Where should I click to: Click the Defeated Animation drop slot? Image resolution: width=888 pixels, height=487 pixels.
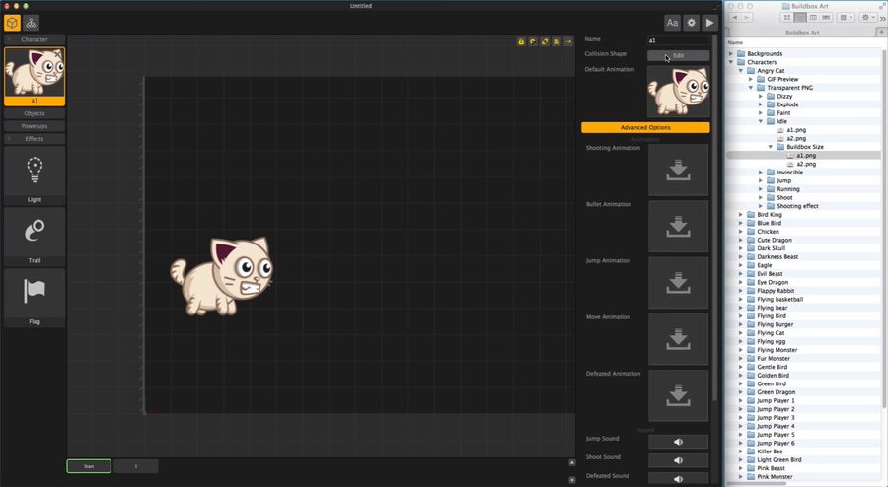[678, 395]
